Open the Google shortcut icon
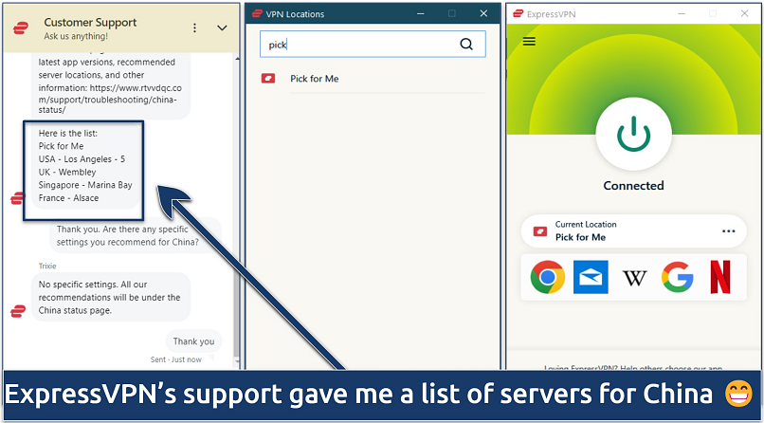Image resolution: width=764 pixels, height=423 pixels. click(678, 278)
